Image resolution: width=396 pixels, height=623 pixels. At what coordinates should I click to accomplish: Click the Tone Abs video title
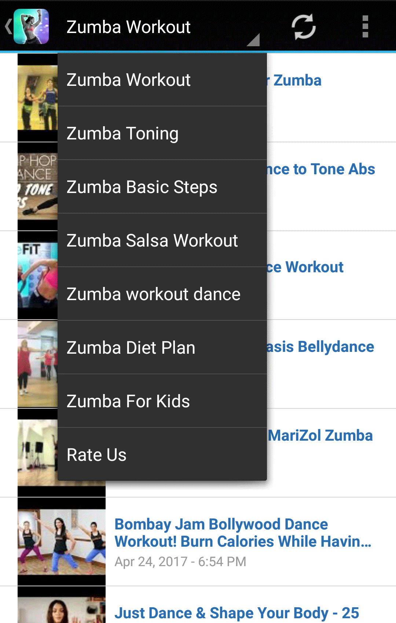[321, 169]
